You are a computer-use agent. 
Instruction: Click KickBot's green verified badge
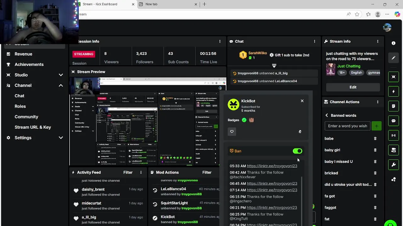244,120
